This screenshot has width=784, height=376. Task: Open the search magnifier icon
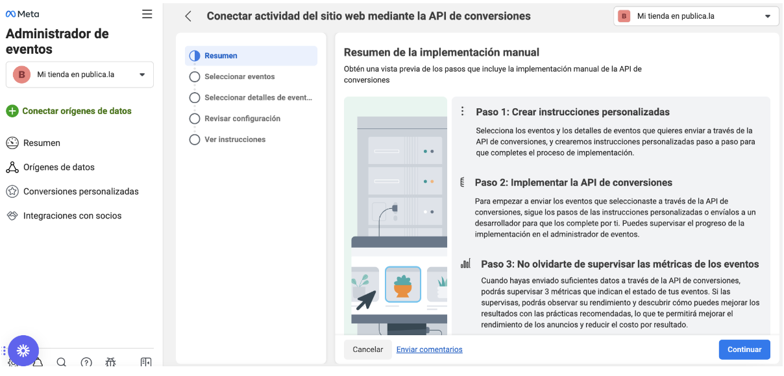[62, 362]
